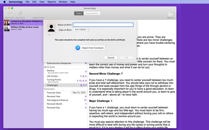Click the Forecasts section header
Screen dimensions: 209x130
(49, 89)
